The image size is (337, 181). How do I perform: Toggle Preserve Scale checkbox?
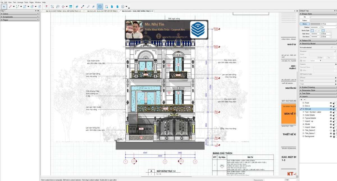pos(301,74)
